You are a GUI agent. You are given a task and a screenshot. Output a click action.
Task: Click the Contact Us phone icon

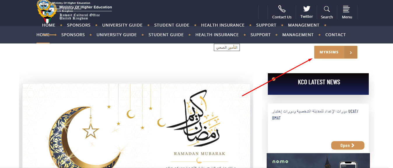[x=282, y=9]
